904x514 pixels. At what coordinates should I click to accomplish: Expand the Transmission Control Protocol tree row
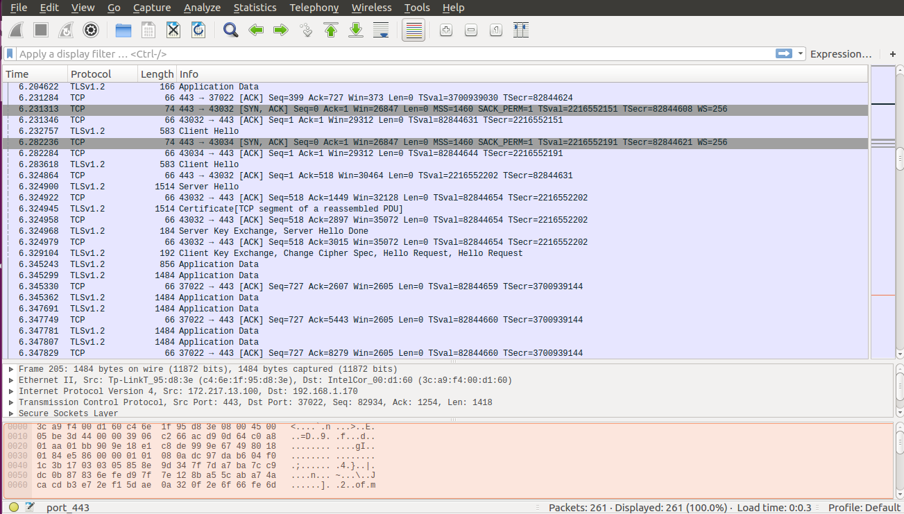pos(11,402)
